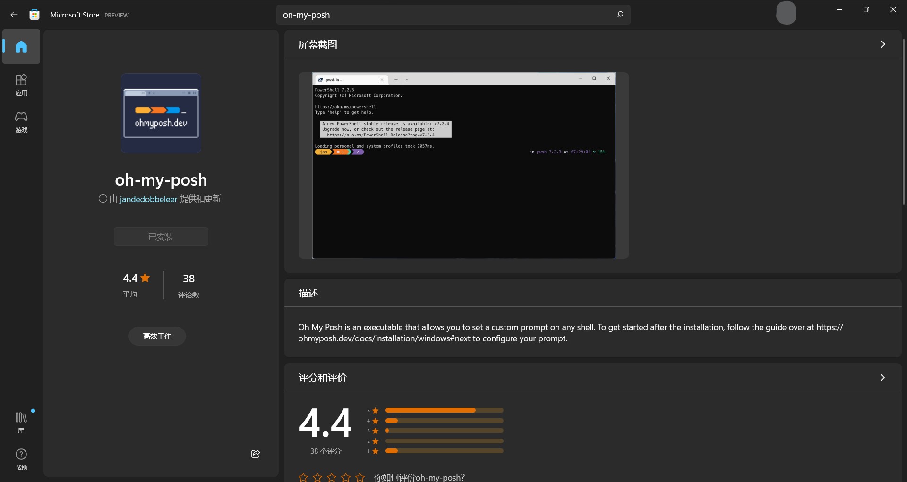Rate oh-my-posh five stars
The image size is (907, 482).
(360, 477)
